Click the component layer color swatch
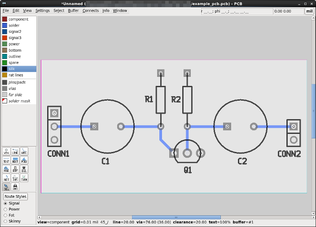This screenshot has height=227, width=316. pos(4,19)
